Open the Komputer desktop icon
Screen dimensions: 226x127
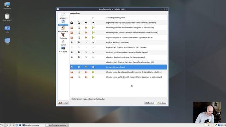point(7,6)
